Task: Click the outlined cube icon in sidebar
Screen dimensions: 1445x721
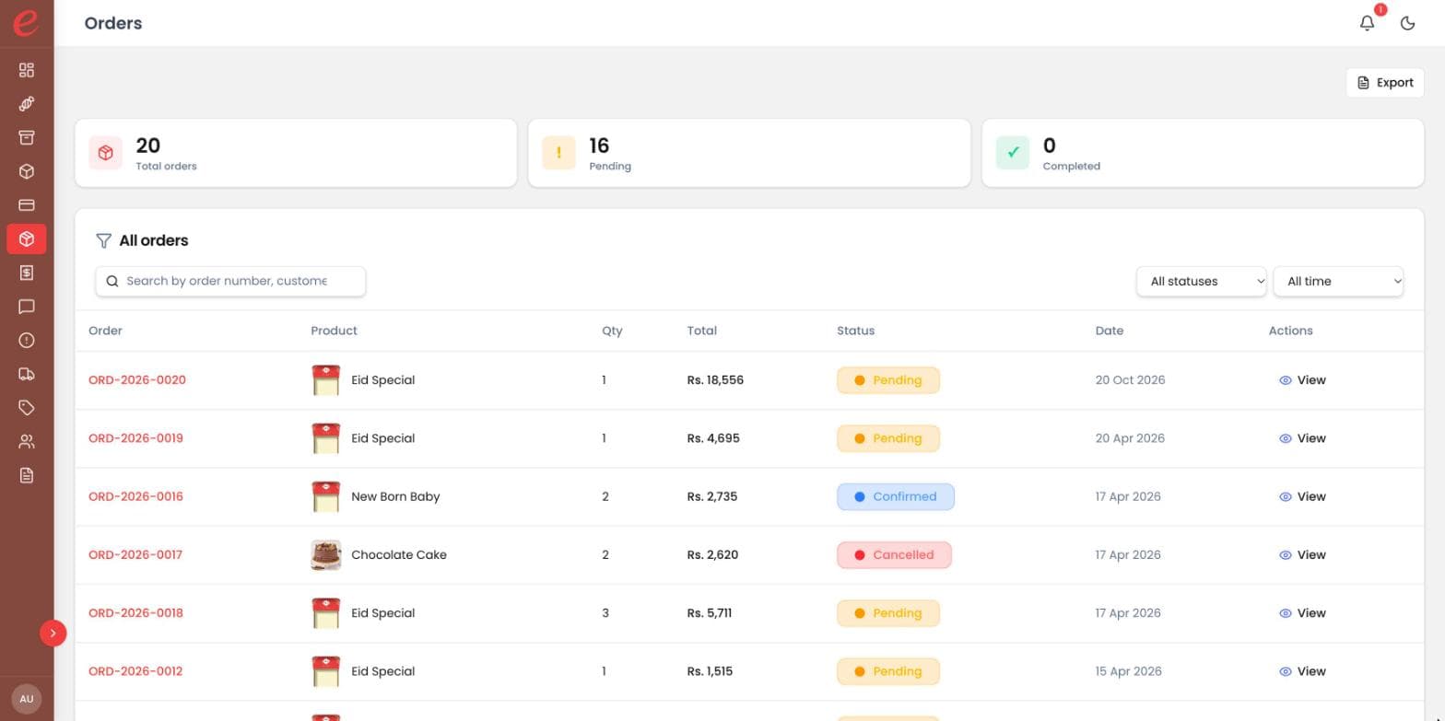Action: tap(27, 171)
